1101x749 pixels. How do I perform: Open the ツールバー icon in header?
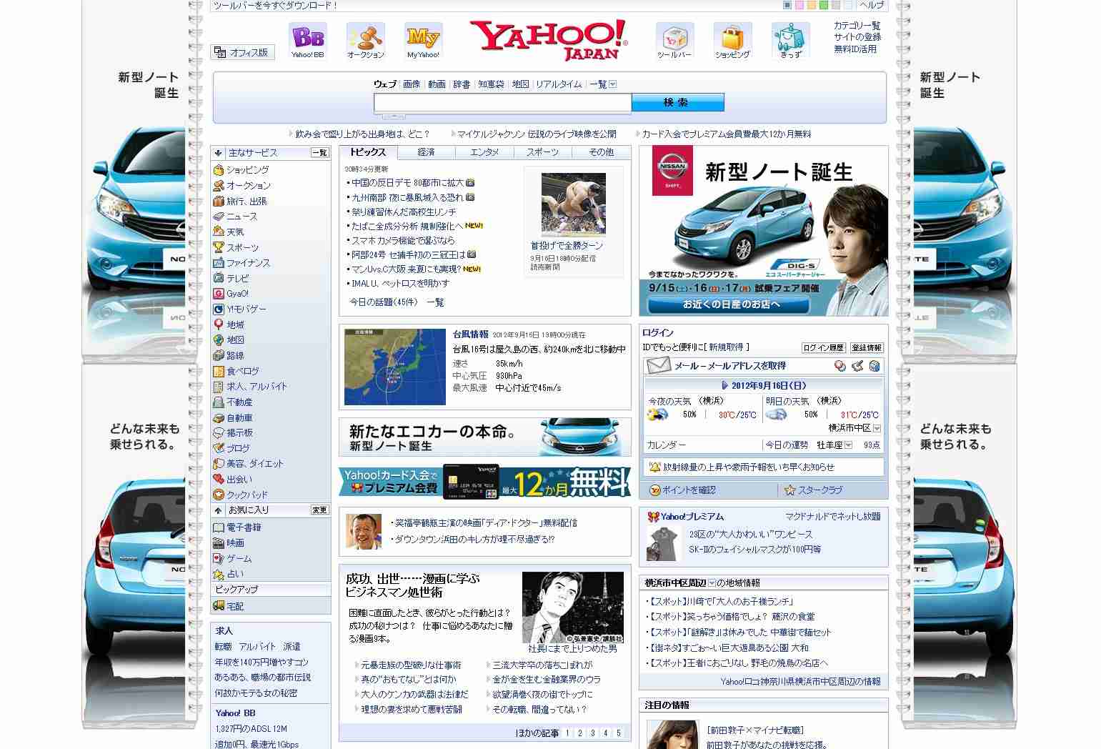click(x=674, y=41)
